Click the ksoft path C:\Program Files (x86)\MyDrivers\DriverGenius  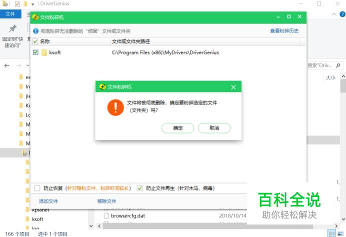(x=165, y=52)
